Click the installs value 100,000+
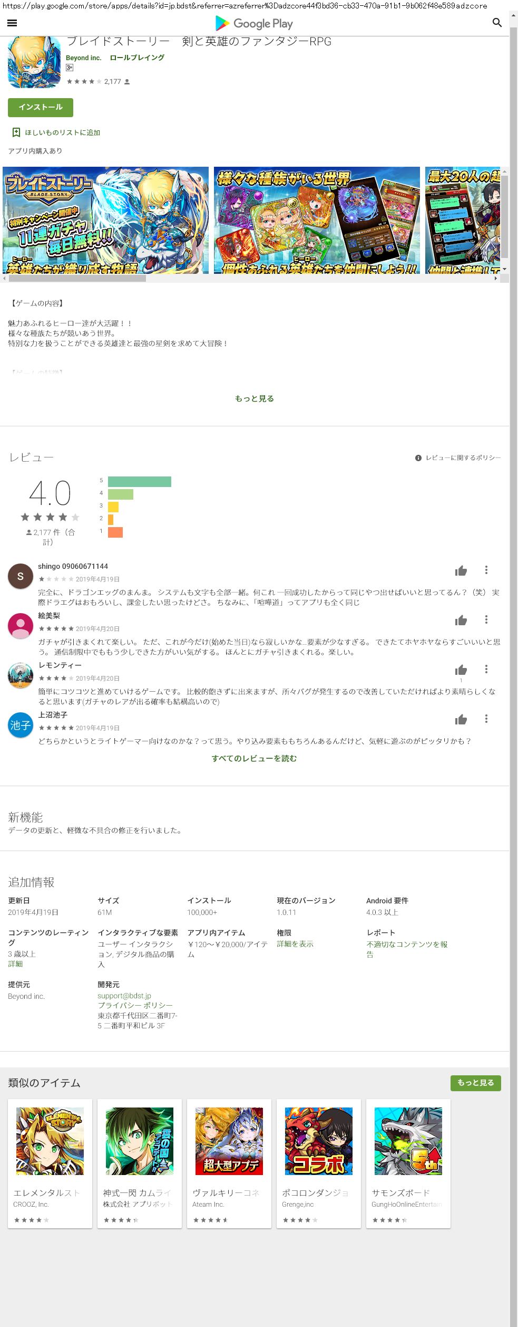The height and width of the screenshot is (1327, 518). pyautogui.click(x=202, y=912)
